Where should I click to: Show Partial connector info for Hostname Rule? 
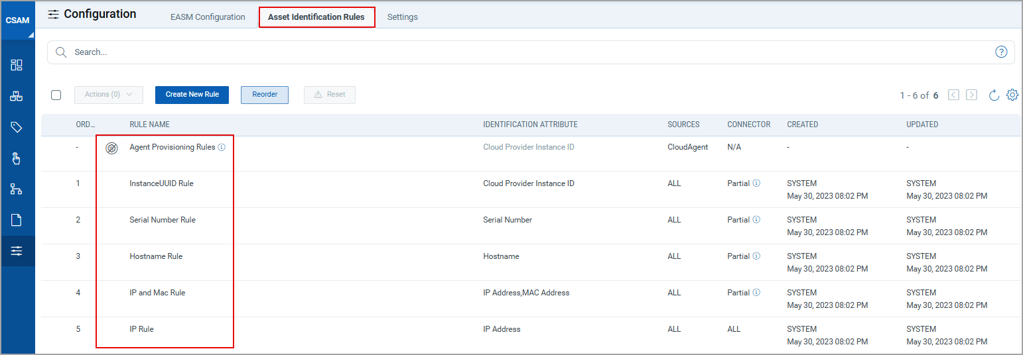click(756, 256)
